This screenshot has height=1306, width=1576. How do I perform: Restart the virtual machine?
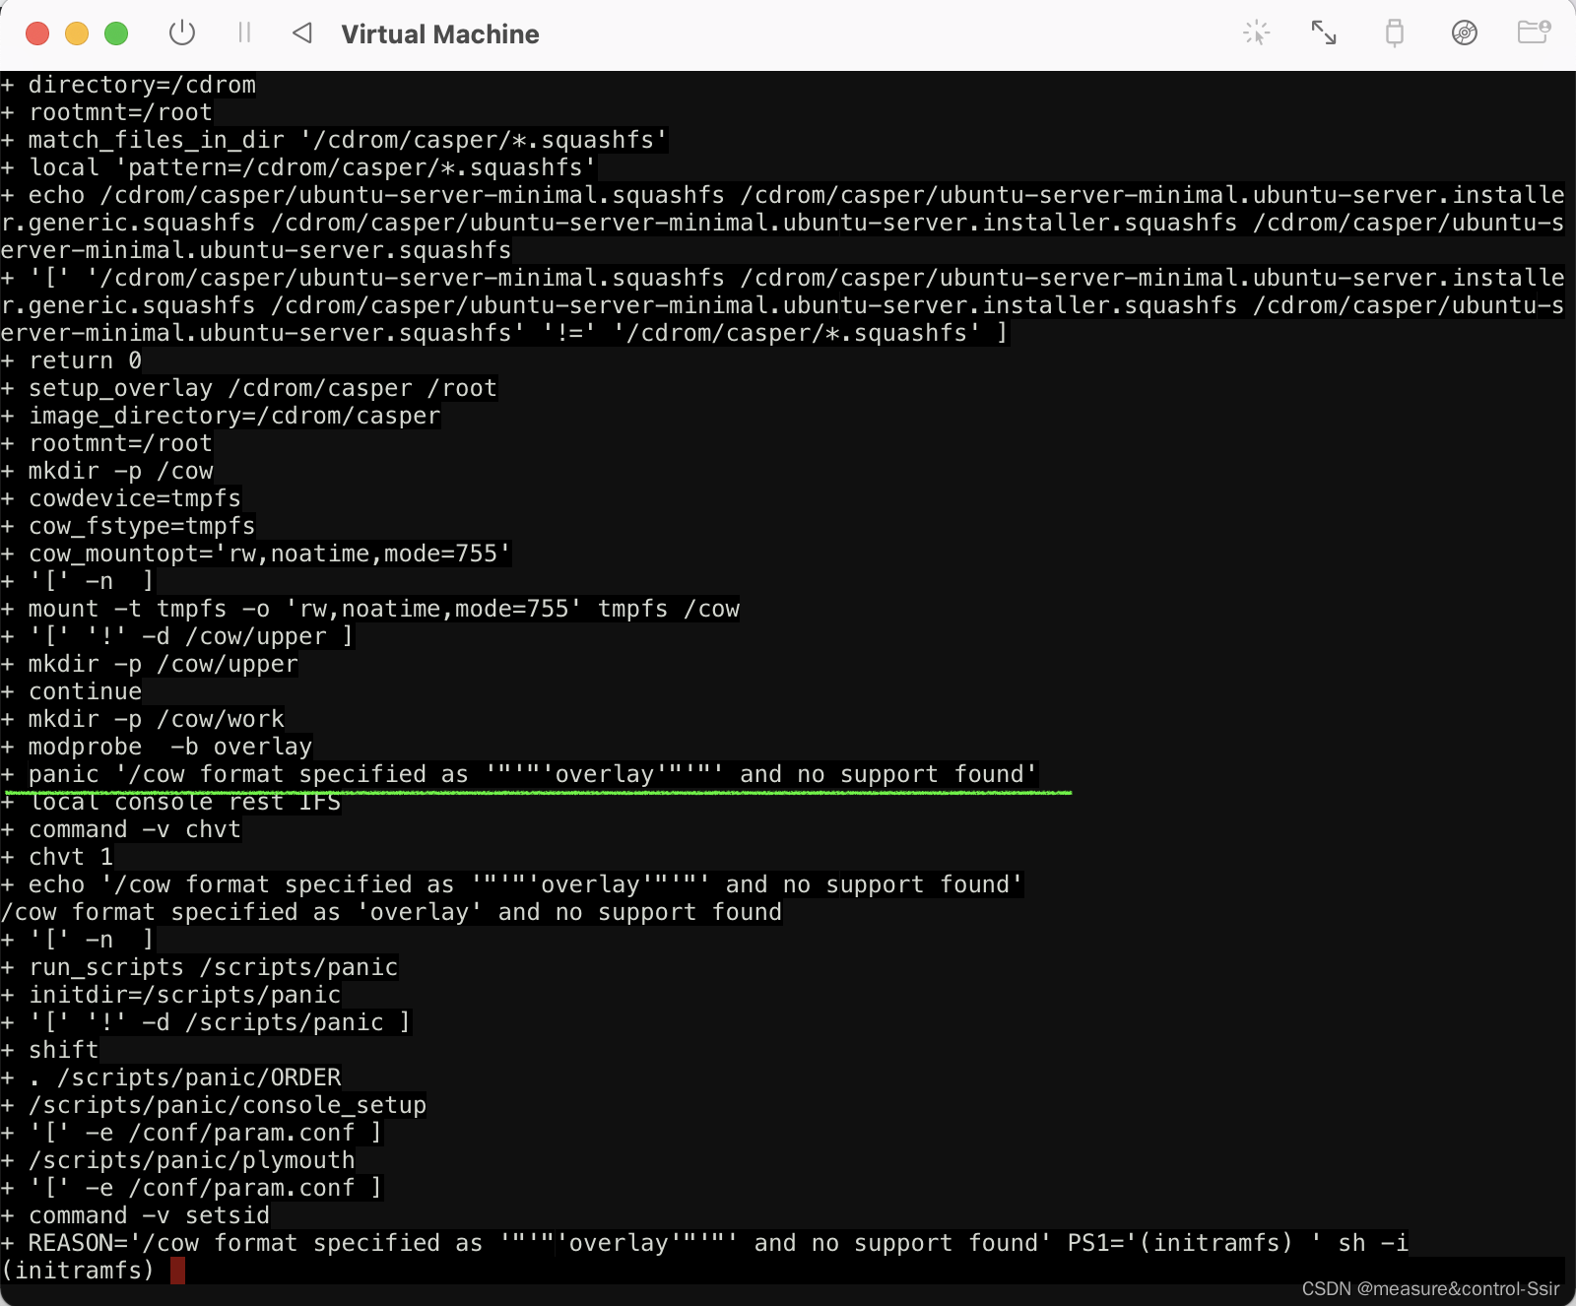(301, 33)
